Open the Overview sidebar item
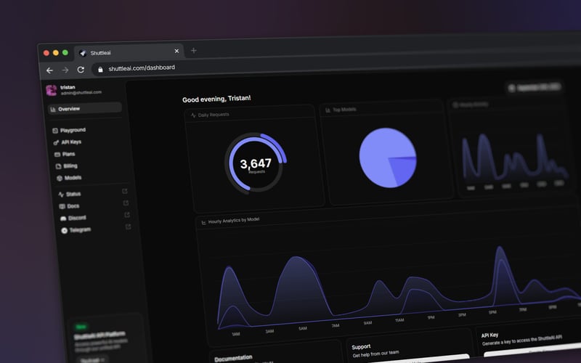Viewport: 581px width, 363px height. (85, 108)
